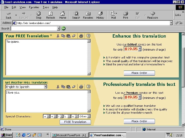Click Place Order for Premium service
This screenshot has width=185, height=138.
point(139,121)
